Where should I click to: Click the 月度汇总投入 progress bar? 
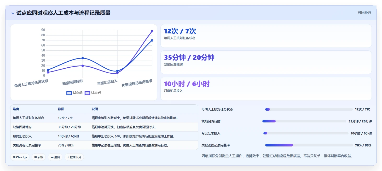click(x=306, y=133)
